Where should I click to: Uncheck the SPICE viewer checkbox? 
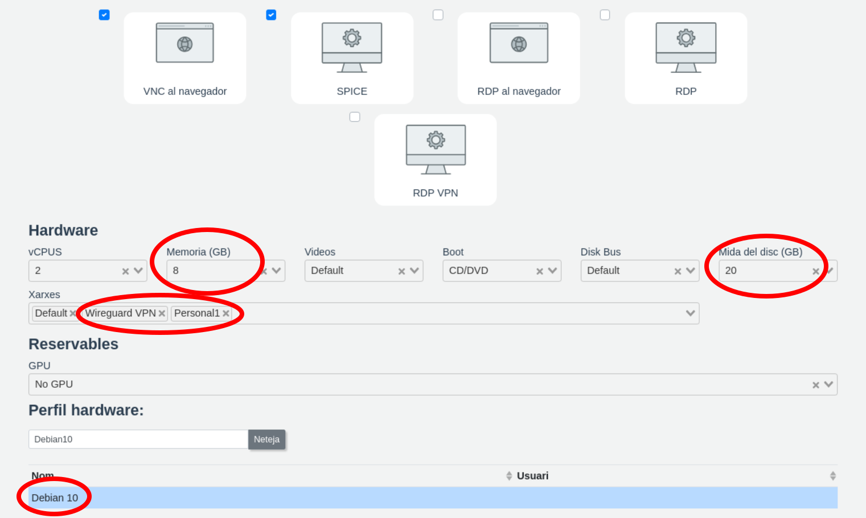click(x=271, y=15)
